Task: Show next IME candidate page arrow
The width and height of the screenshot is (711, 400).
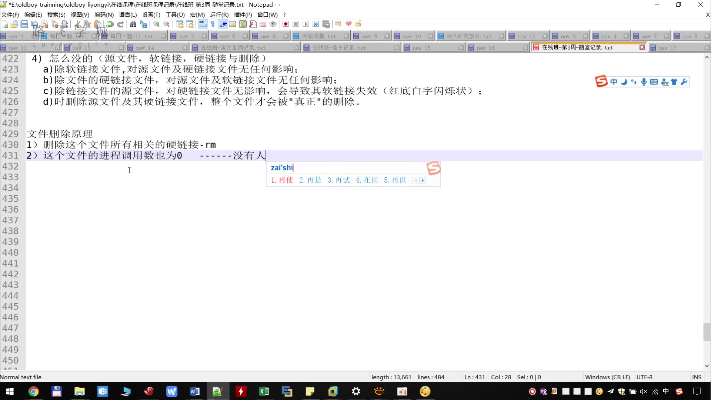Action: tap(423, 180)
